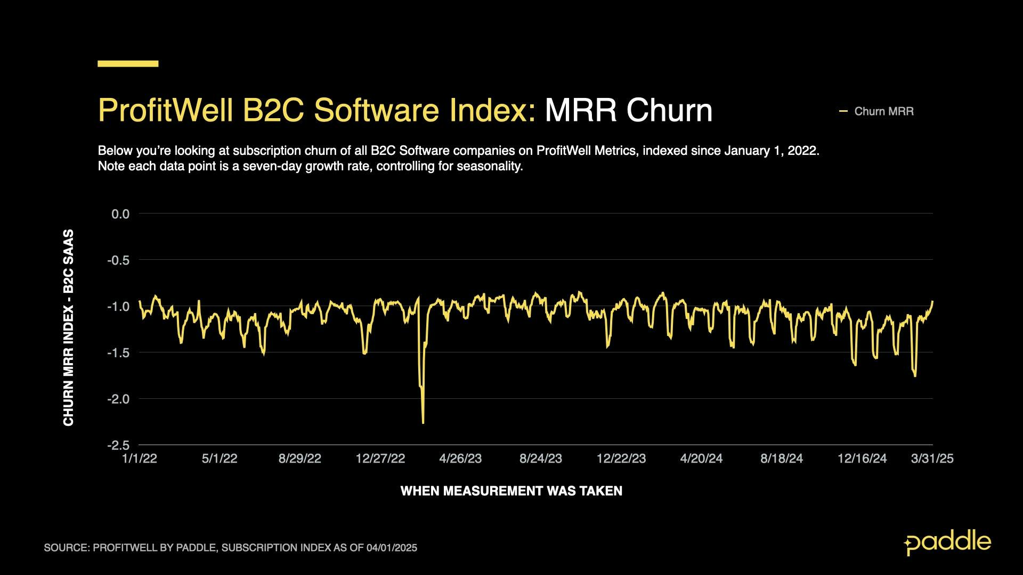The width and height of the screenshot is (1023, 575).
Task: Click the 5/1/22 x-axis date label
Action: [220, 458]
